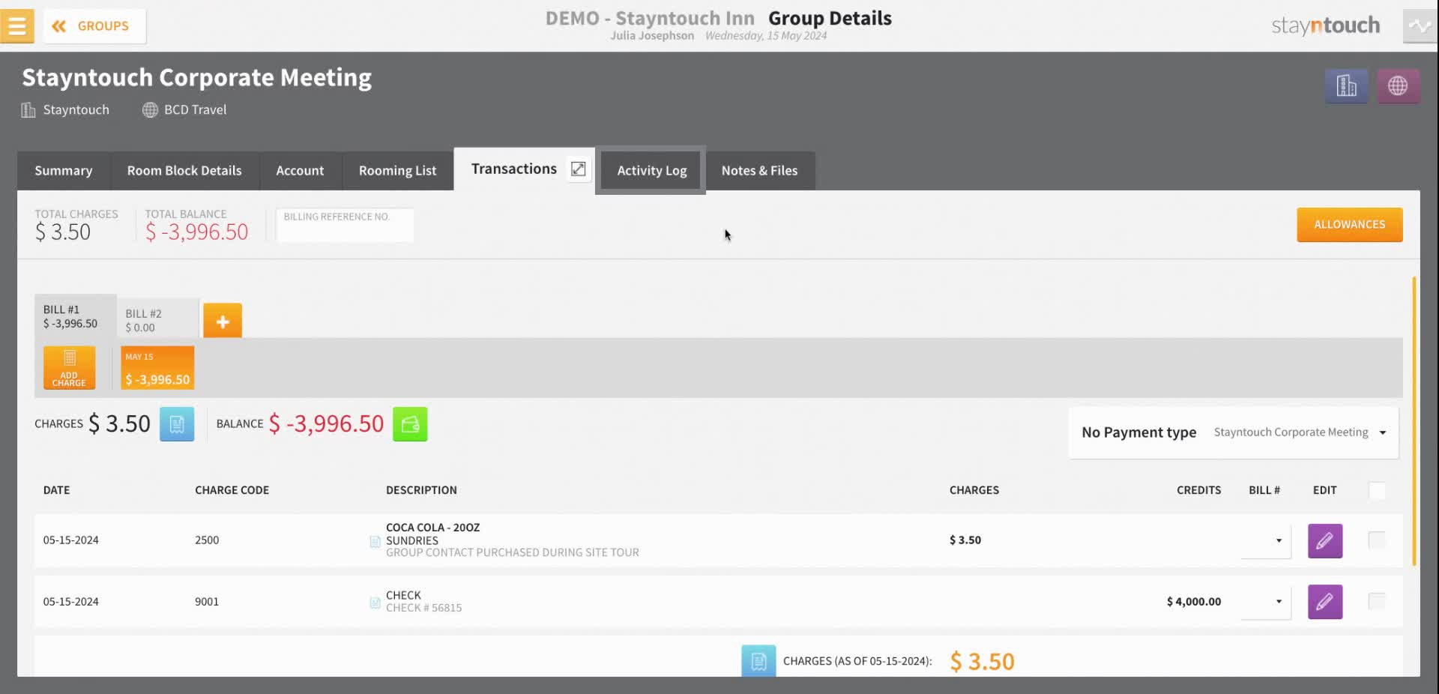Click the Stayntouch company building icon
The image size is (1439, 694).
(x=28, y=110)
